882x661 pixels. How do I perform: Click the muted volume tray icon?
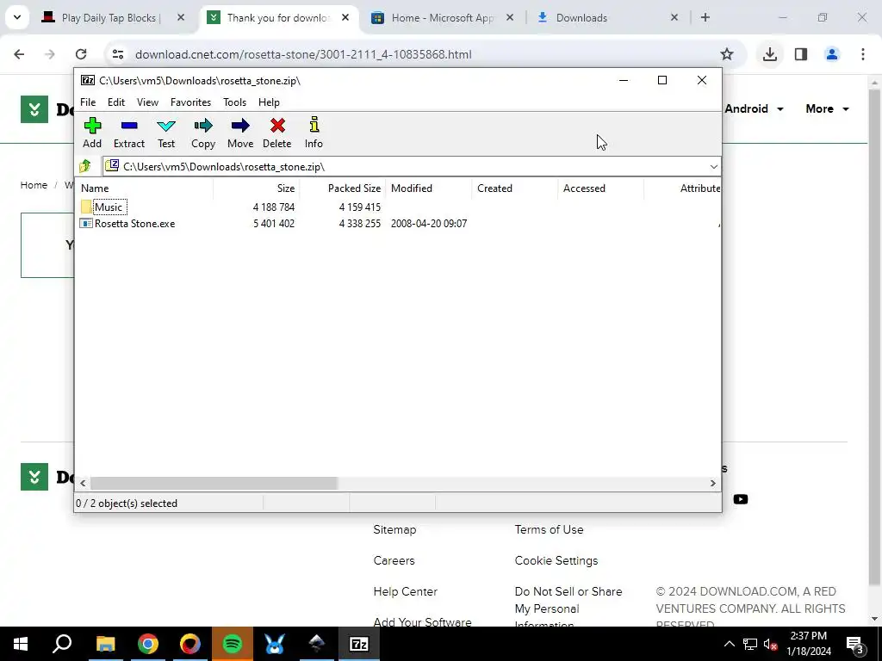[771, 644]
